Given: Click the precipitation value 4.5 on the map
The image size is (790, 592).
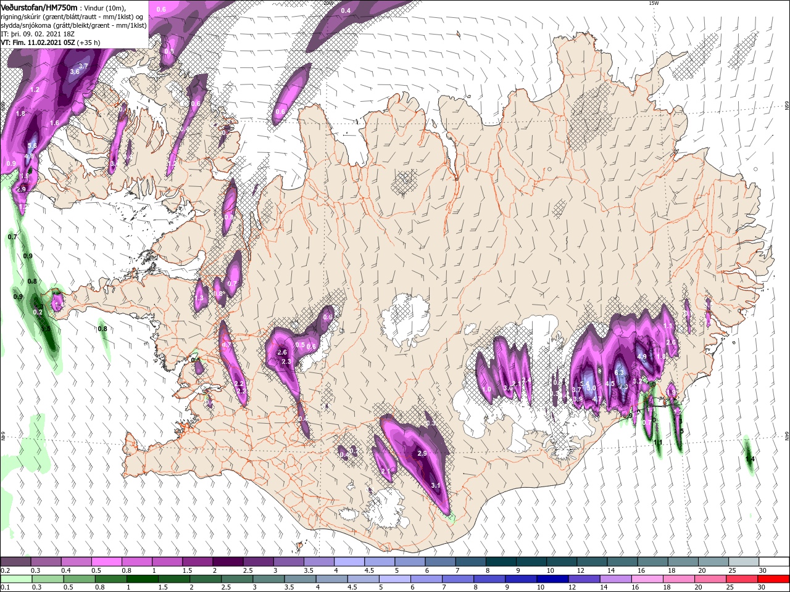Looking at the screenshot, I should tap(610, 384).
